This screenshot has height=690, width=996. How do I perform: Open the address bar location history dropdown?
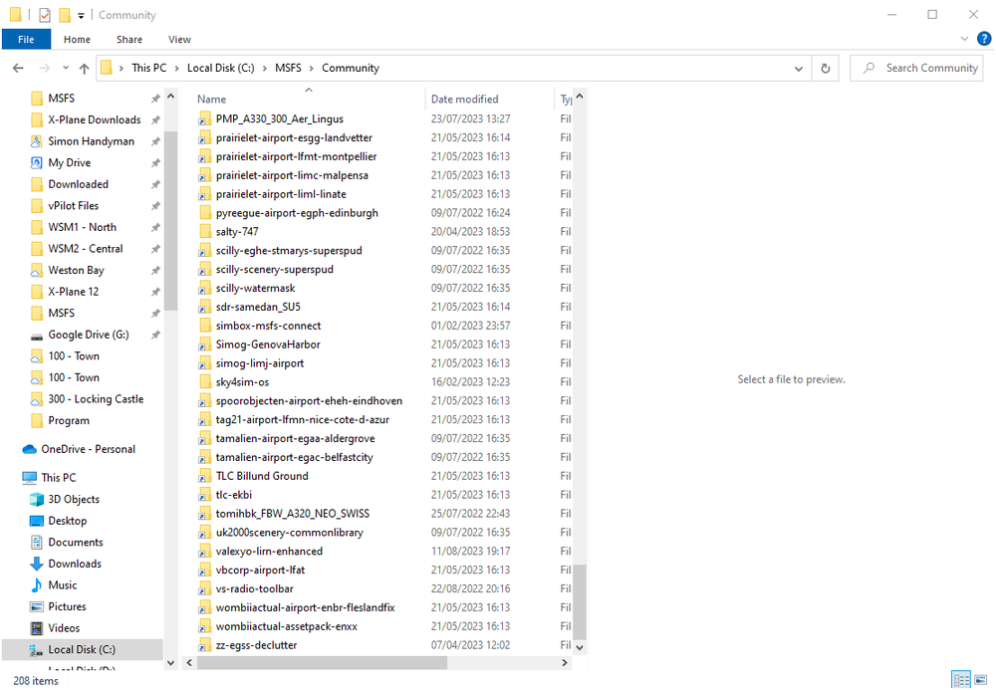[798, 68]
